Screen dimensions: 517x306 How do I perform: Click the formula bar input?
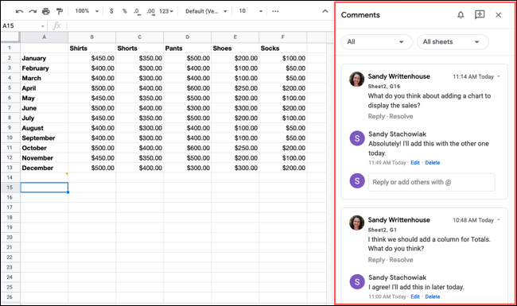point(200,26)
